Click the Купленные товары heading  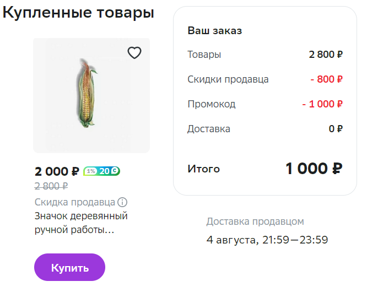(x=78, y=13)
